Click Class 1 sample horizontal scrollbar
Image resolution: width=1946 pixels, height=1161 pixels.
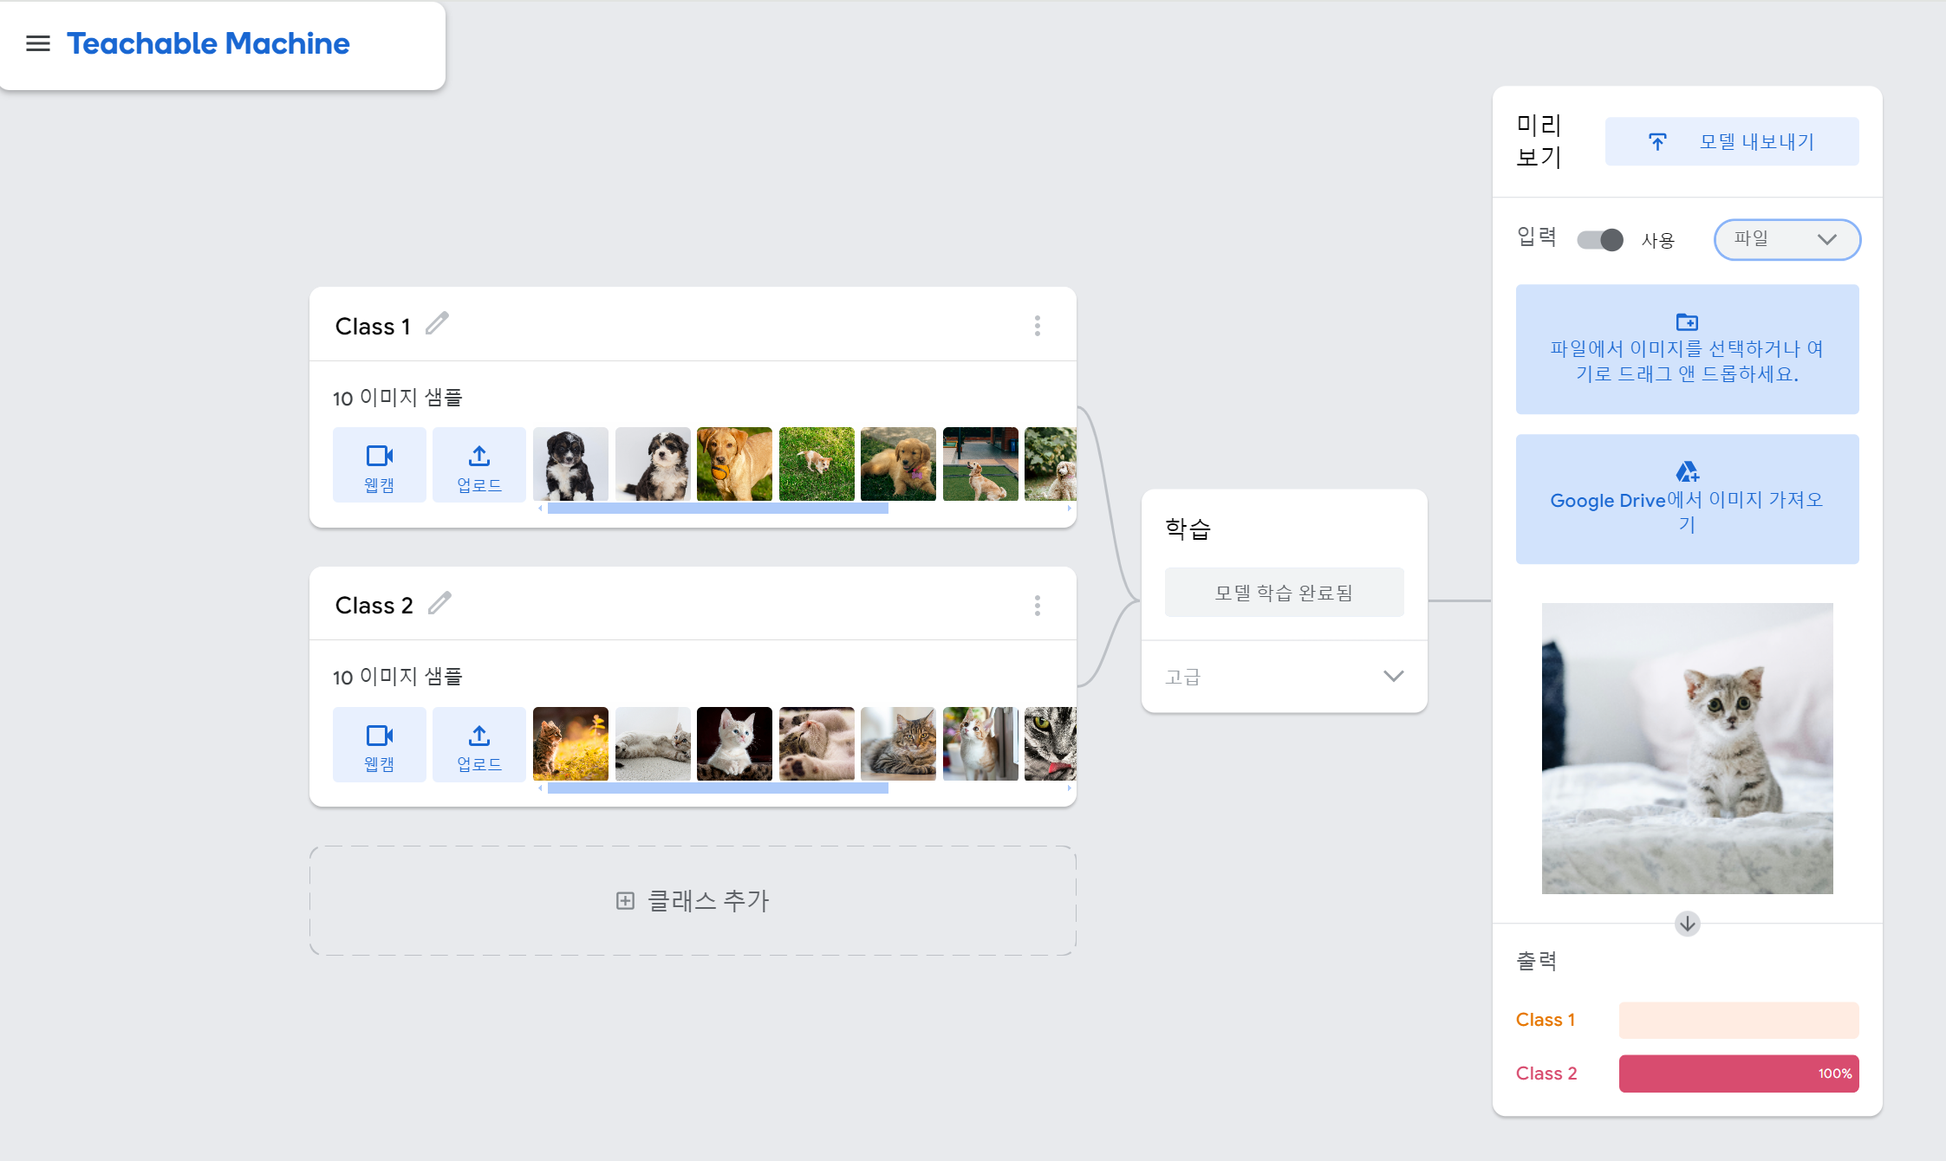717,509
